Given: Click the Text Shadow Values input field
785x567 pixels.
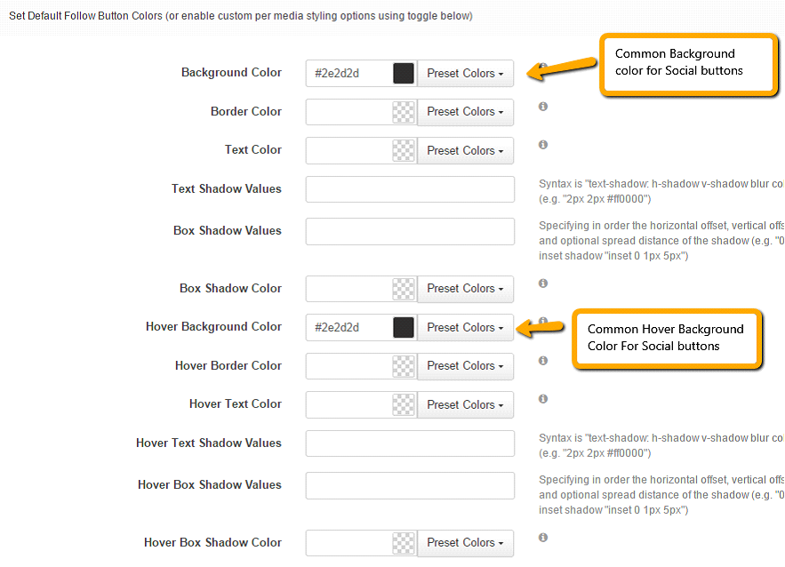Looking at the screenshot, I should pos(410,189).
